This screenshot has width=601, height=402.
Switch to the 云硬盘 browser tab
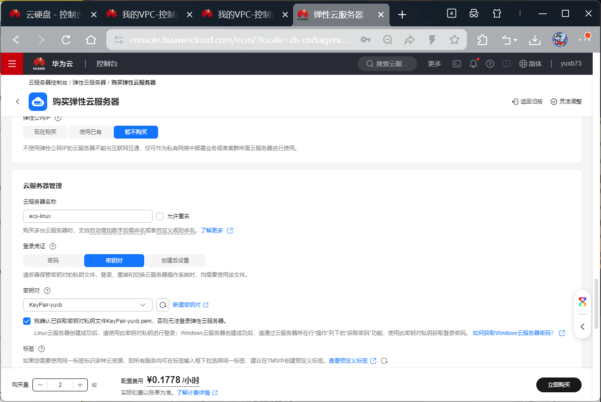coord(53,14)
